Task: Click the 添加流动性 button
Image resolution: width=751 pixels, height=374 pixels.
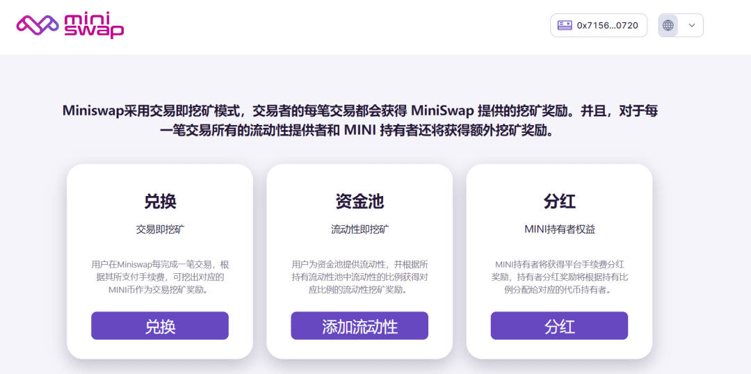Action: pyautogui.click(x=360, y=325)
